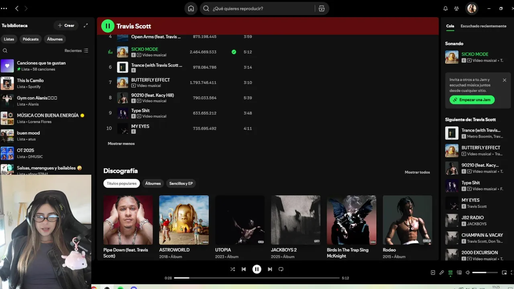Open notifications bell
Screen dimensions: 514x289
(x=445, y=8)
